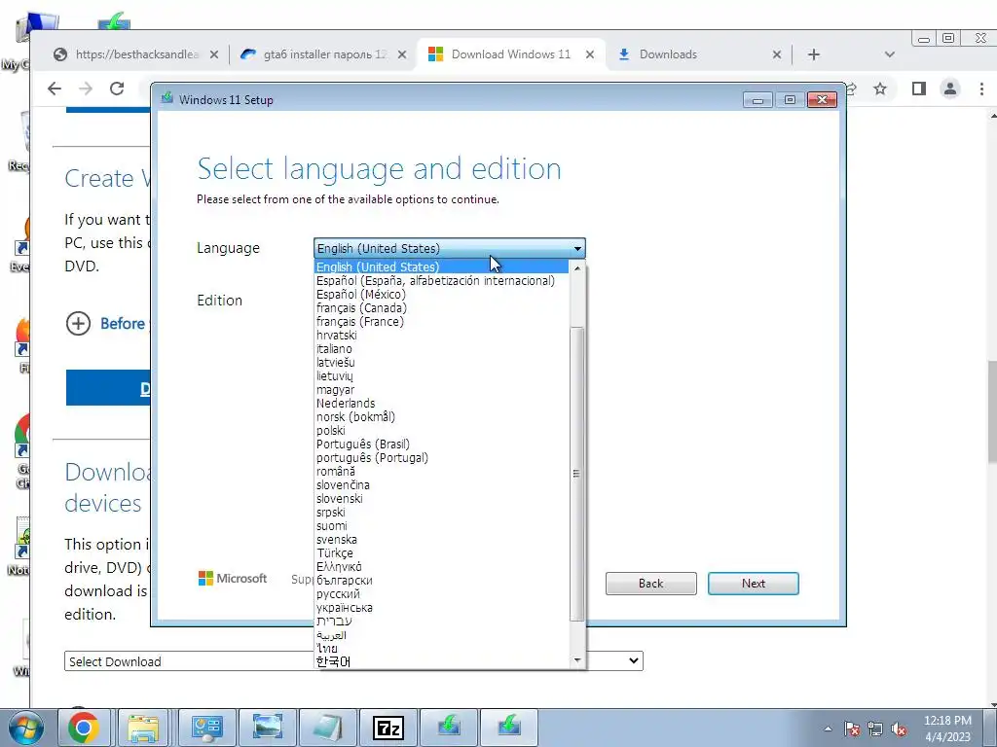Pick Español (México) from the list
The image size is (997, 747).
441,294
